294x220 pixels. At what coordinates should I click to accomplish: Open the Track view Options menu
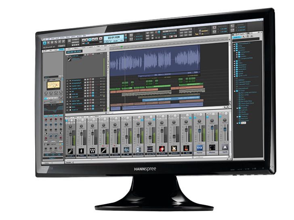point(76,48)
